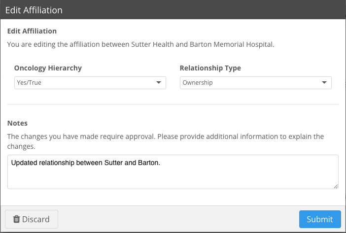Click the Notes textarea resize handle

point(336,187)
